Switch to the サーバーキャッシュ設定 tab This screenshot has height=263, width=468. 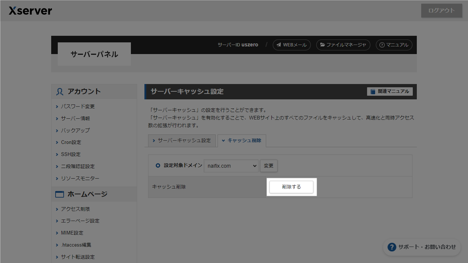click(182, 141)
